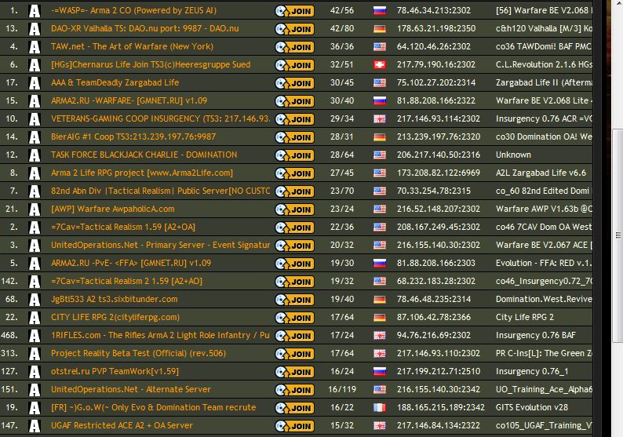Click the Arma icon beside Project Reality Beta Test
Screen dimensions: 623x437
[35, 354]
